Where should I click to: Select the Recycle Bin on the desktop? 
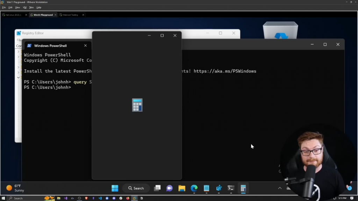[280, 30]
